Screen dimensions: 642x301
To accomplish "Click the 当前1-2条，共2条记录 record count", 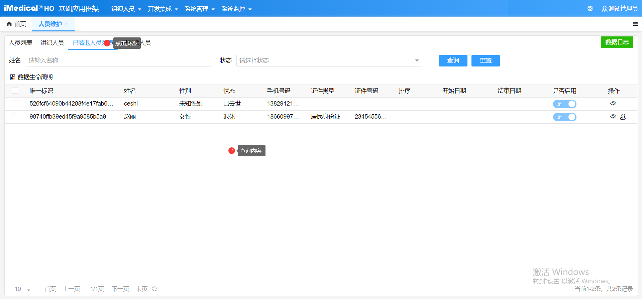I will 604,289.
